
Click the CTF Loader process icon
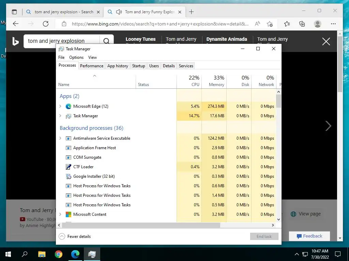tap(68, 167)
